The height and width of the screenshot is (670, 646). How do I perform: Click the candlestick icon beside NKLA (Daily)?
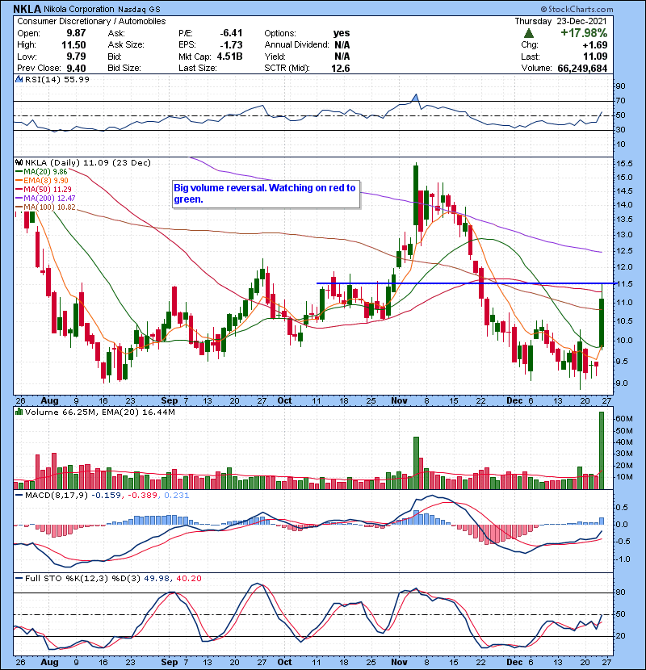19,162
